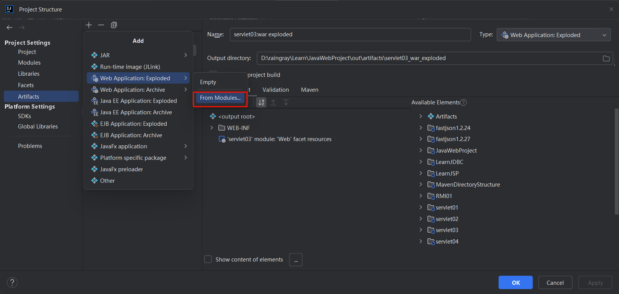Open the Problems section
Viewport: 619px width, 294px height.
coord(30,146)
